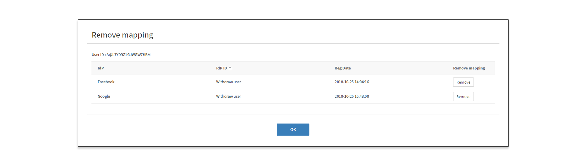This screenshot has height=166, width=586.
Task: Select the Facebook IdP cell
Action: click(x=106, y=82)
